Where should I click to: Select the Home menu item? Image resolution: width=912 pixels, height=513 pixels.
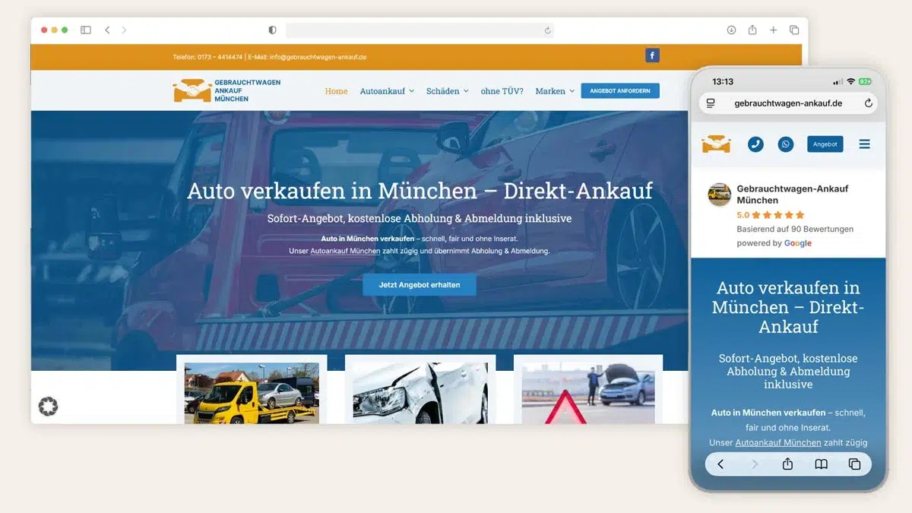336,91
